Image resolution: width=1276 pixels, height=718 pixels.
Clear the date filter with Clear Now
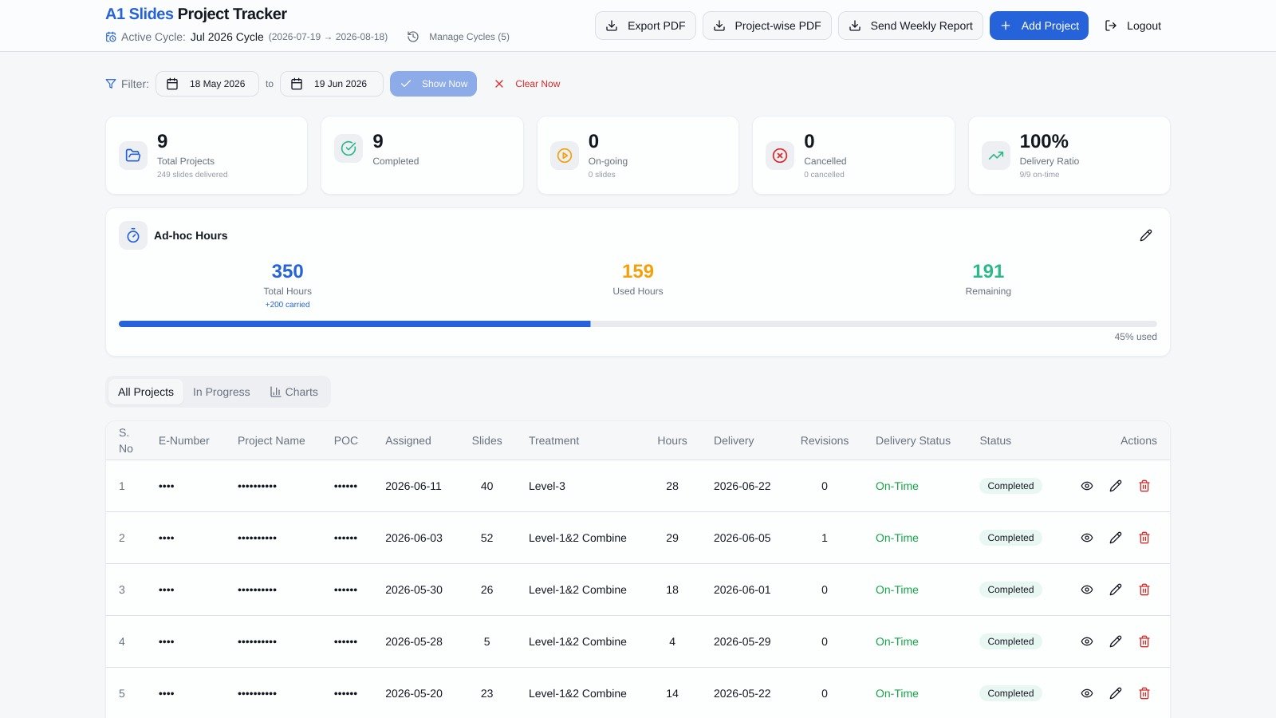tap(526, 84)
